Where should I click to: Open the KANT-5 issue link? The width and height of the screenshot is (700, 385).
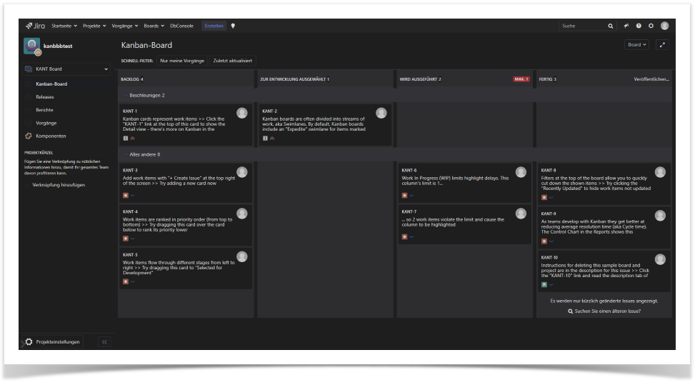130,254
